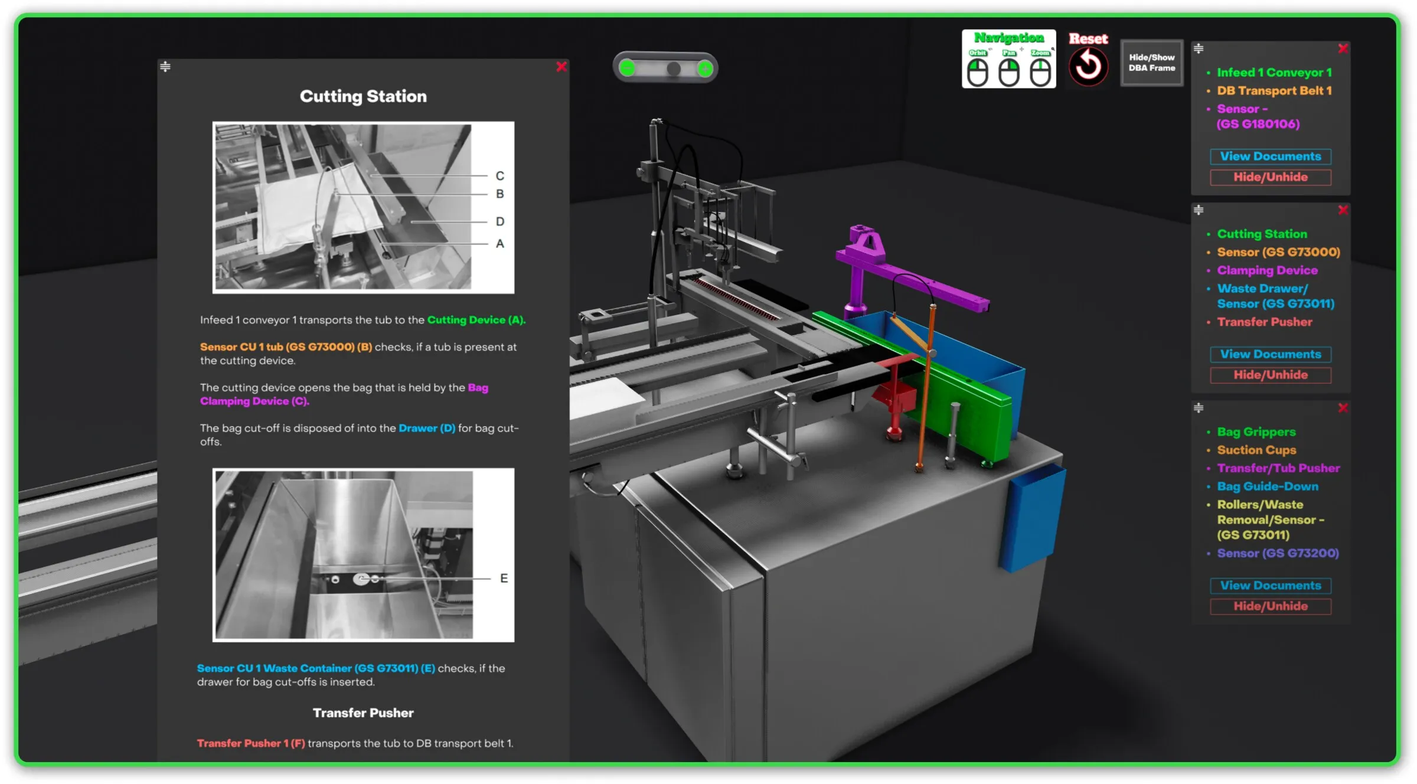Click the drag handle on Infeed 1 Conveyor panel
This screenshot has width=1417, height=784.
coord(1199,48)
